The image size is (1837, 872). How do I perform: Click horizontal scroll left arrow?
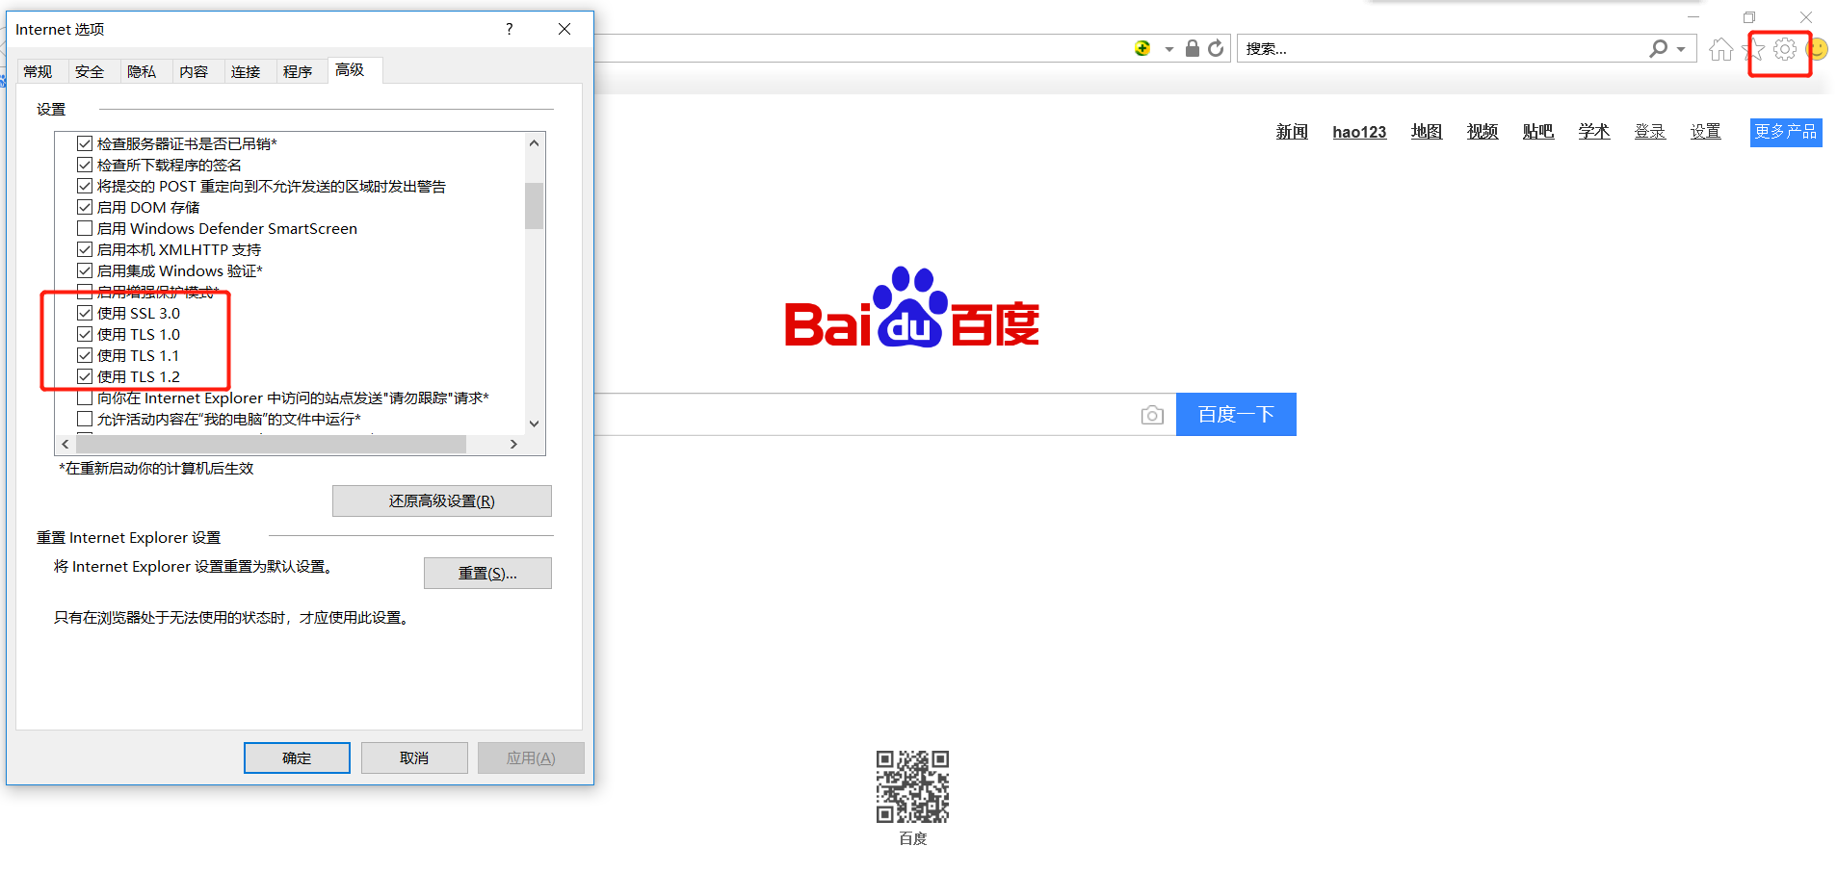tap(66, 444)
